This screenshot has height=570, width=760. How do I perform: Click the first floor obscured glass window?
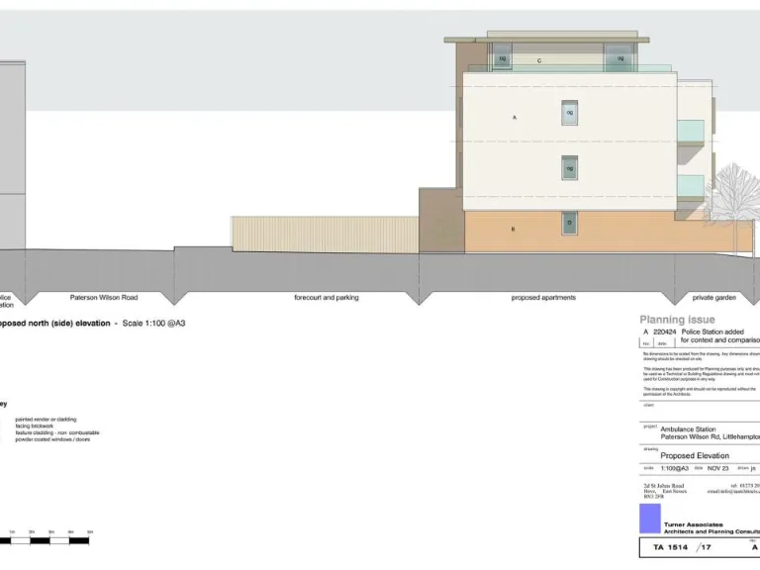[x=569, y=168]
